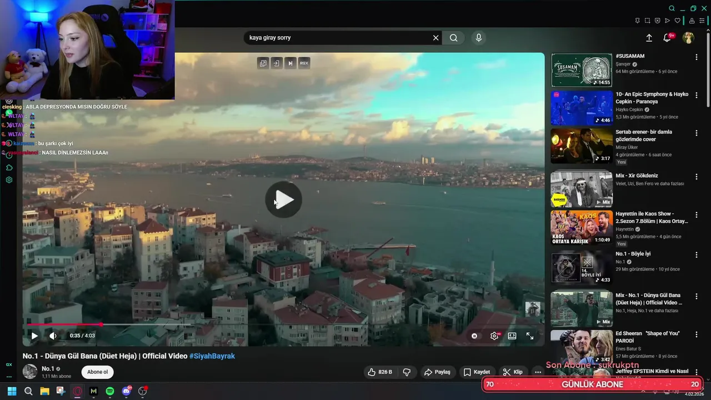Add page to bookmarks heart icon
The width and height of the screenshot is (711, 400).
coord(677,21)
